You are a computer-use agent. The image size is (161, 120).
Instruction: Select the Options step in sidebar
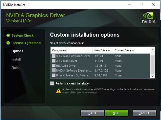pos(17,51)
